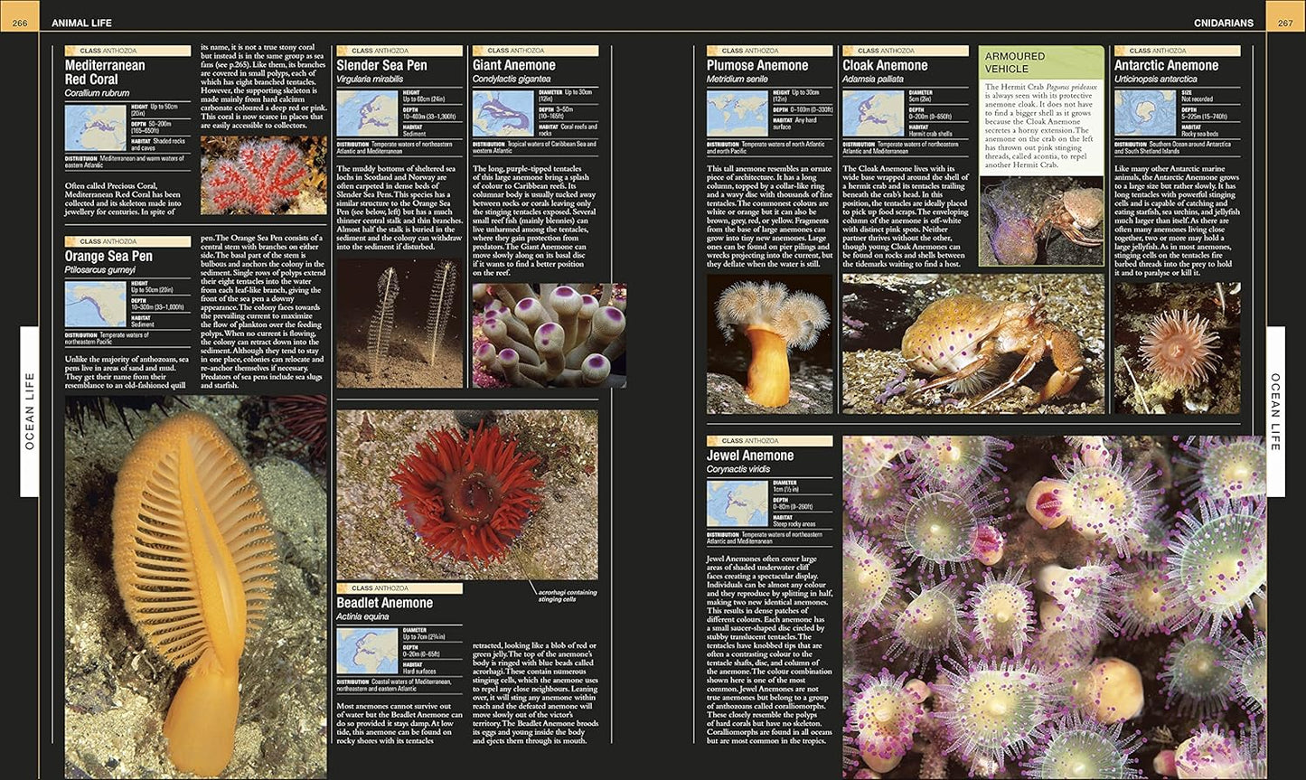Click CLASS ANTHOZOA label above Orange Sea Pen

pyautogui.click(x=108, y=241)
